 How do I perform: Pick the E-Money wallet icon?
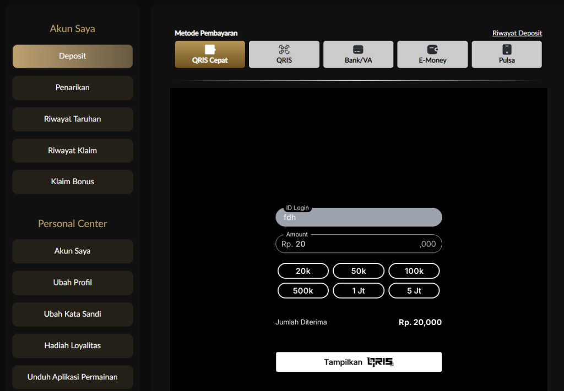tap(432, 49)
